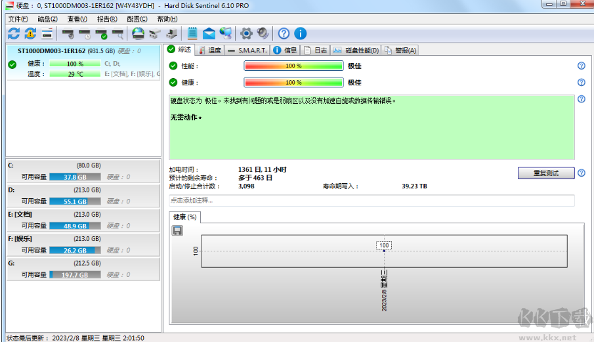Image resolution: width=594 pixels, height=342 pixels.
Task: Click the disk with green checkmark icon
Action: [102, 34]
